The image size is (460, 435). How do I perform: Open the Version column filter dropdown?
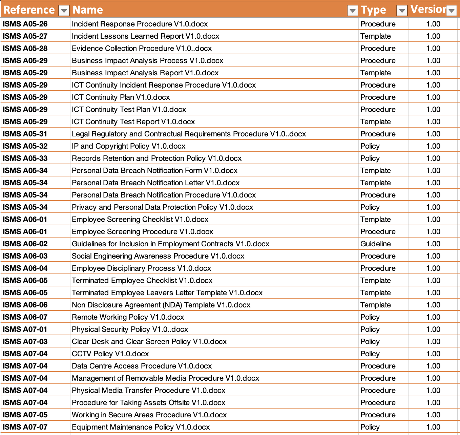[x=452, y=11]
